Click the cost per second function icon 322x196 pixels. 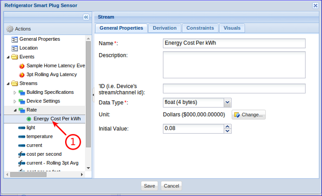pyautogui.click(x=22, y=154)
